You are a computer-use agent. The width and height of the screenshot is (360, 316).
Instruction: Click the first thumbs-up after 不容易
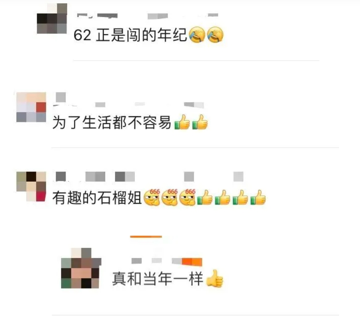click(182, 122)
